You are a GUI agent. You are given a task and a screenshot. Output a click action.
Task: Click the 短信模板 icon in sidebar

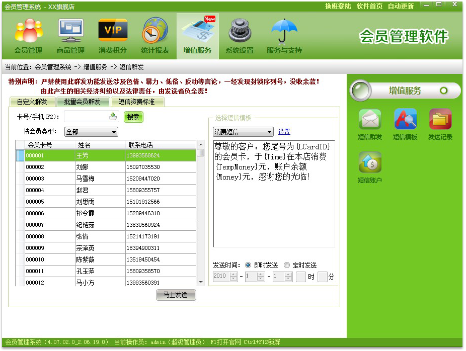click(x=405, y=124)
